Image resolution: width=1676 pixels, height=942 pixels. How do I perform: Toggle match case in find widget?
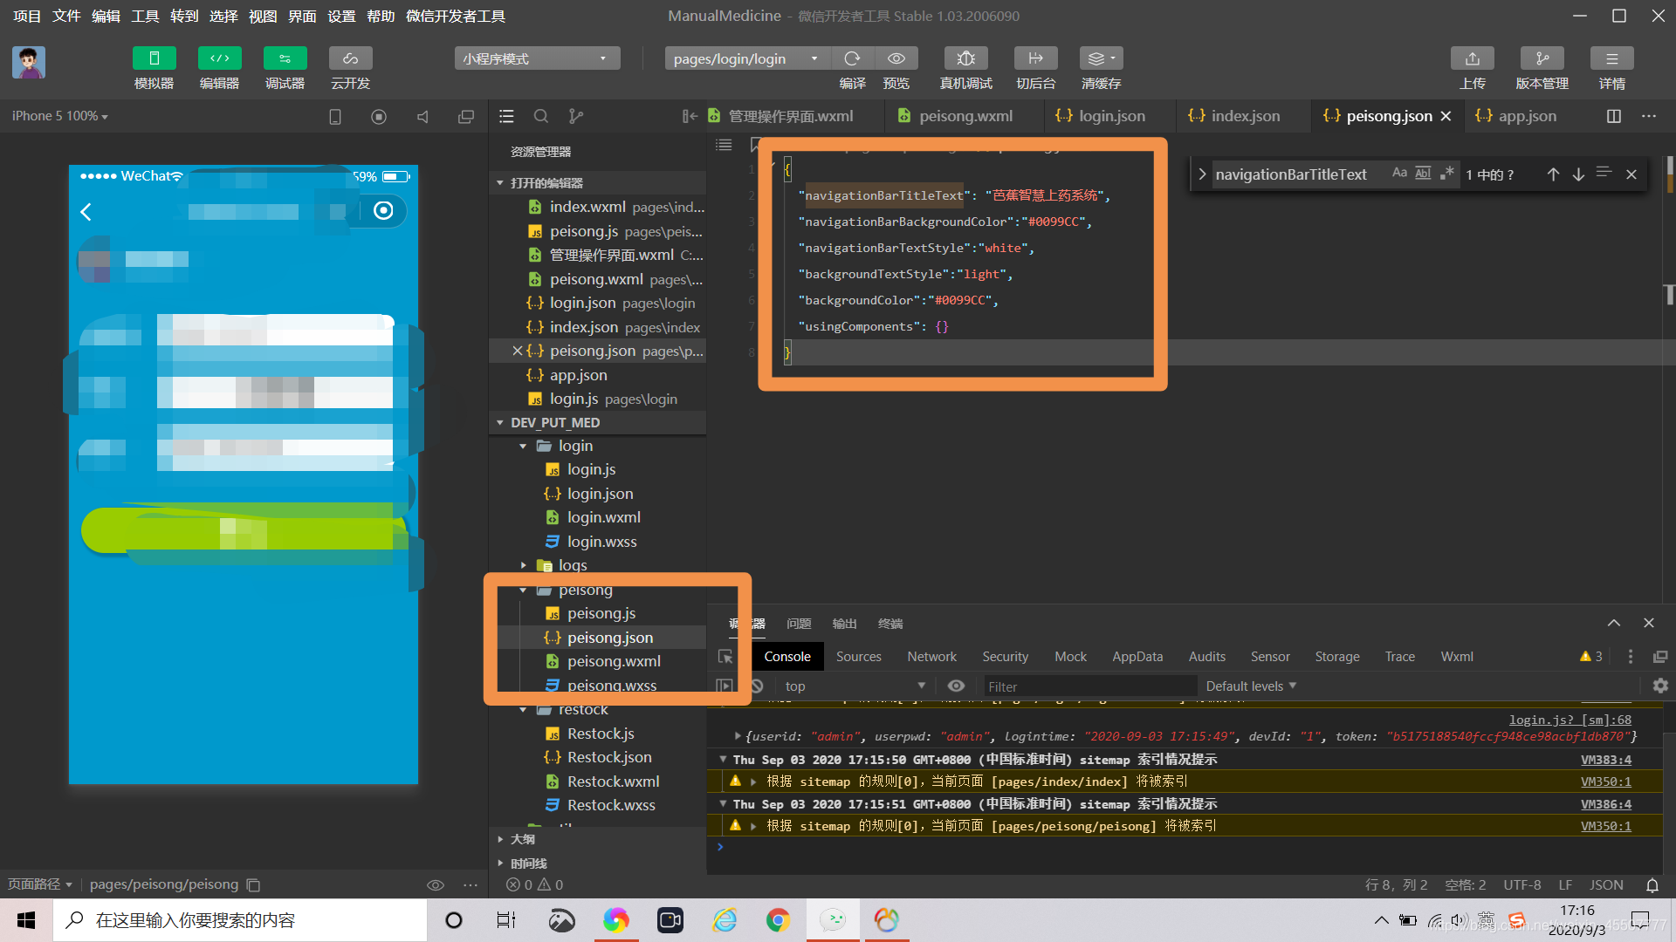pos(1399,174)
